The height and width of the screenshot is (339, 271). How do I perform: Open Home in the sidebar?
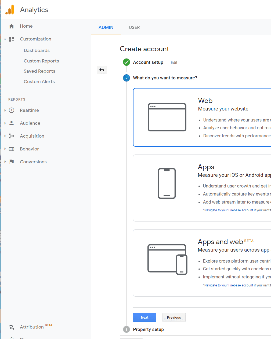pyautogui.click(x=26, y=26)
